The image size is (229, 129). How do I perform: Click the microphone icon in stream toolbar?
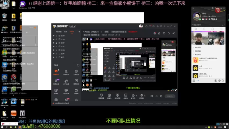point(133,95)
